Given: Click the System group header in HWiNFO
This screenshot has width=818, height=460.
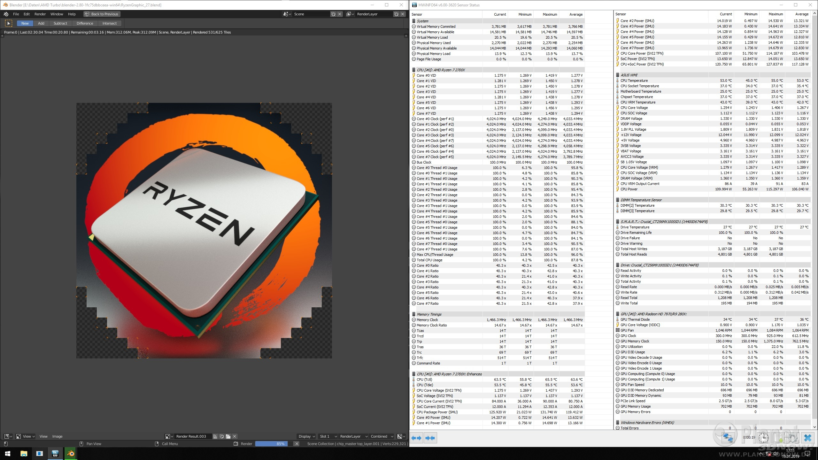Looking at the screenshot, I should point(498,21).
